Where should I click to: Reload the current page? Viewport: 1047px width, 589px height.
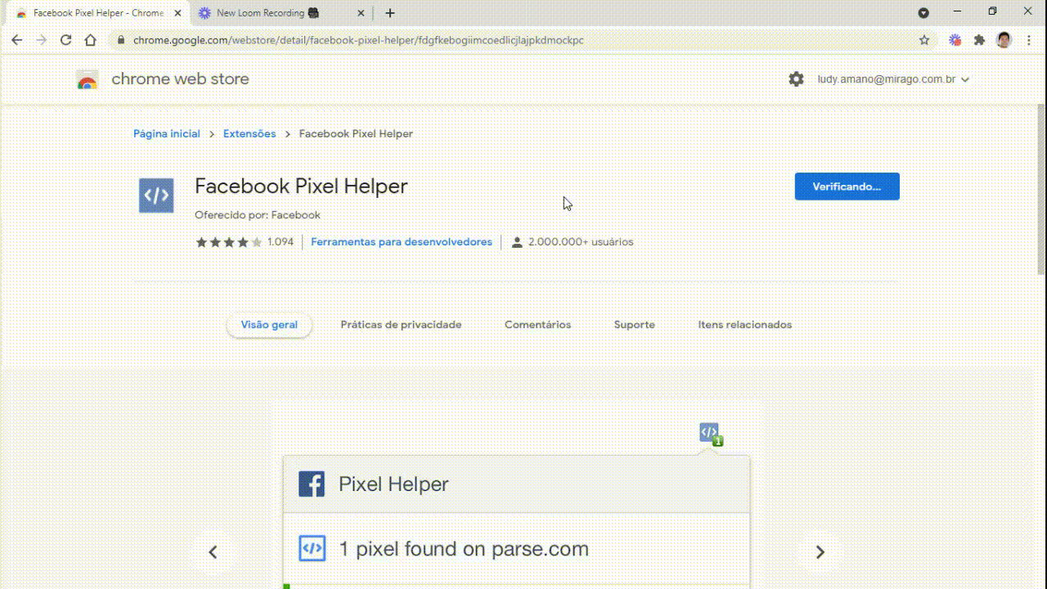pyautogui.click(x=66, y=40)
